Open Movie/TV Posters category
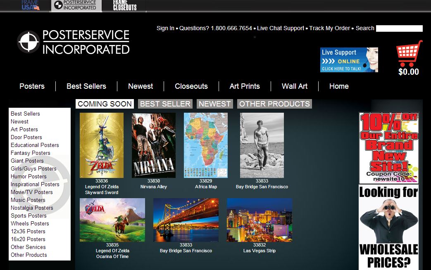 31,192
